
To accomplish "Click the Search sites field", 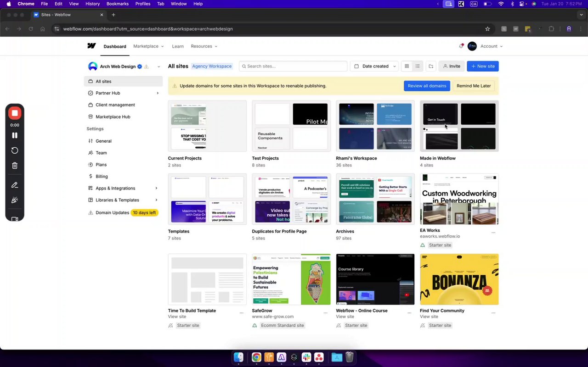I will pyautogui.click(x=293, y=66).
